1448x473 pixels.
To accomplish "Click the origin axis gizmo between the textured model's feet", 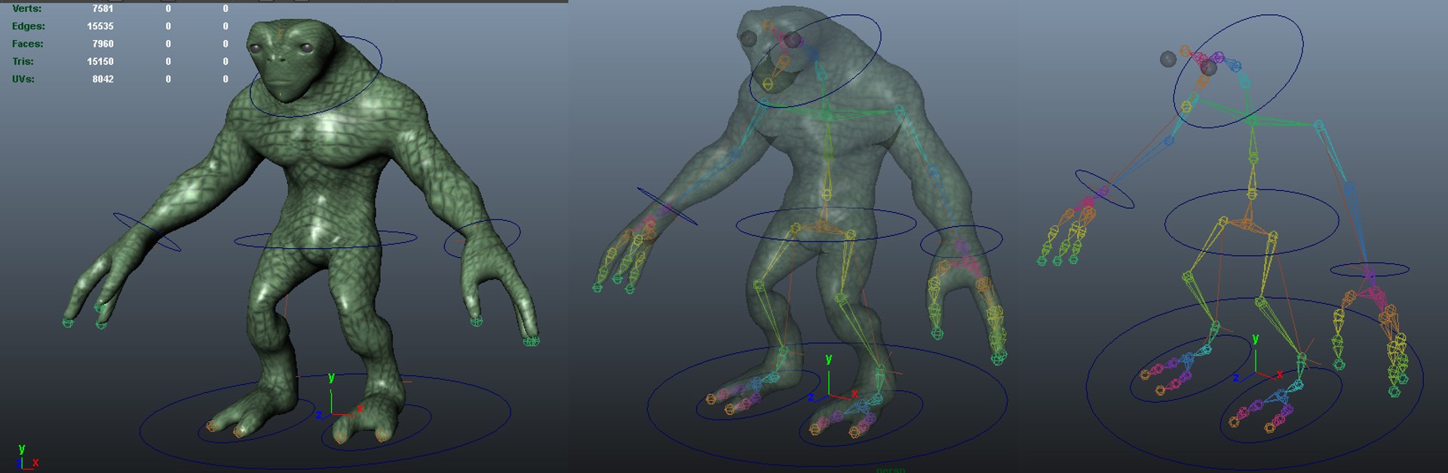I will pos(339,398).
